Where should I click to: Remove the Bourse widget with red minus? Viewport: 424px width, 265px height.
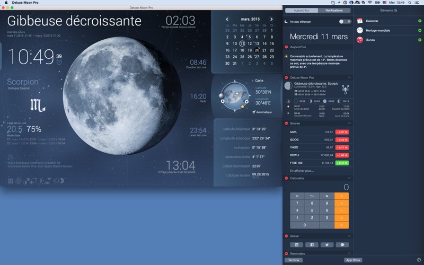point(286,123)
